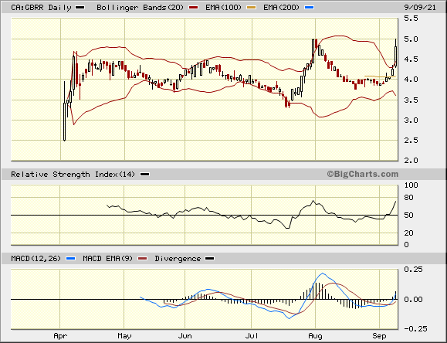Viewport: 447px width, 343px height.
Task: Click the 'Jun' month axis label
Action: (x=185, y=336)
